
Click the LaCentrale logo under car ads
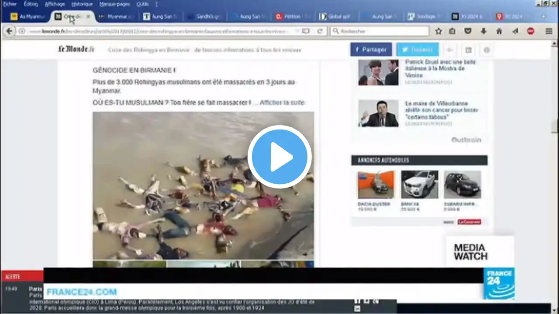click(469, 222)
